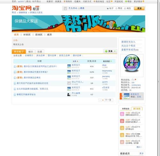Switch to 本帮活动 activity tab
The height and width of the screenshot is (156, 160).
(125, 109)
